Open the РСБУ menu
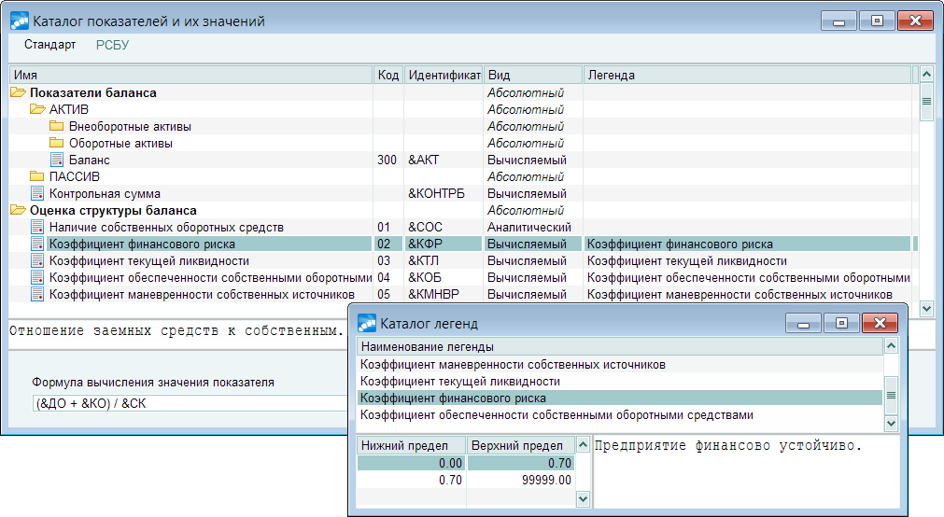The width and height of the screenshot is (944, 517). (x=113, y=45)
